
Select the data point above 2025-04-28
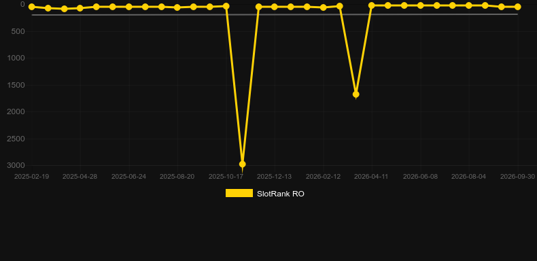coord(80,8)
